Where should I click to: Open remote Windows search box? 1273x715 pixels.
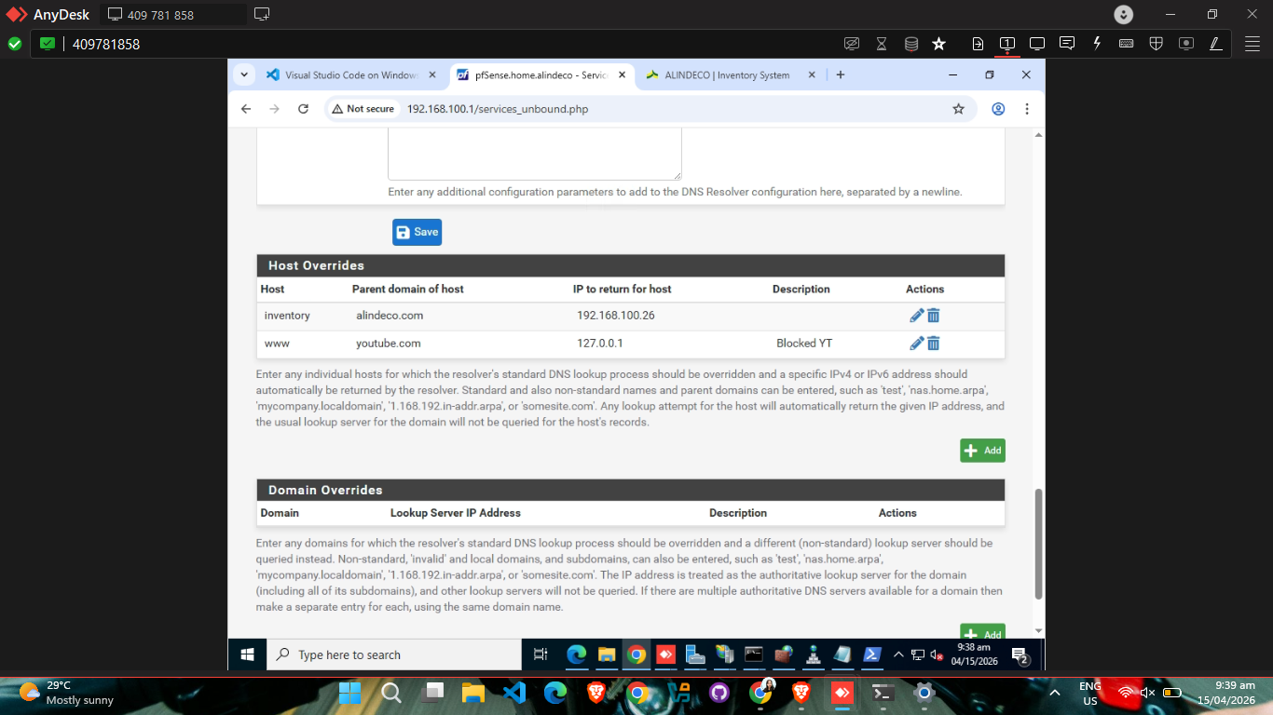[x=394, y=654]
